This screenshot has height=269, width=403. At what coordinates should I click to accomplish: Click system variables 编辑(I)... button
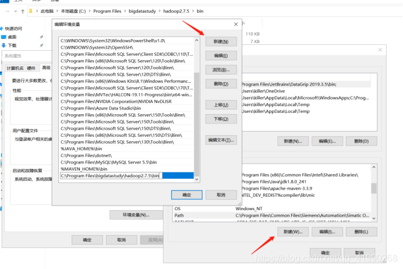point(327,232)
